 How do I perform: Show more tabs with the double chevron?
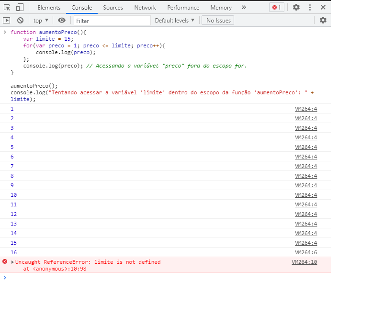[244, 7]
